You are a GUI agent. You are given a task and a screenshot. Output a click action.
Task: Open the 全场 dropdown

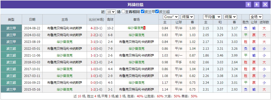tap(256, 17)
